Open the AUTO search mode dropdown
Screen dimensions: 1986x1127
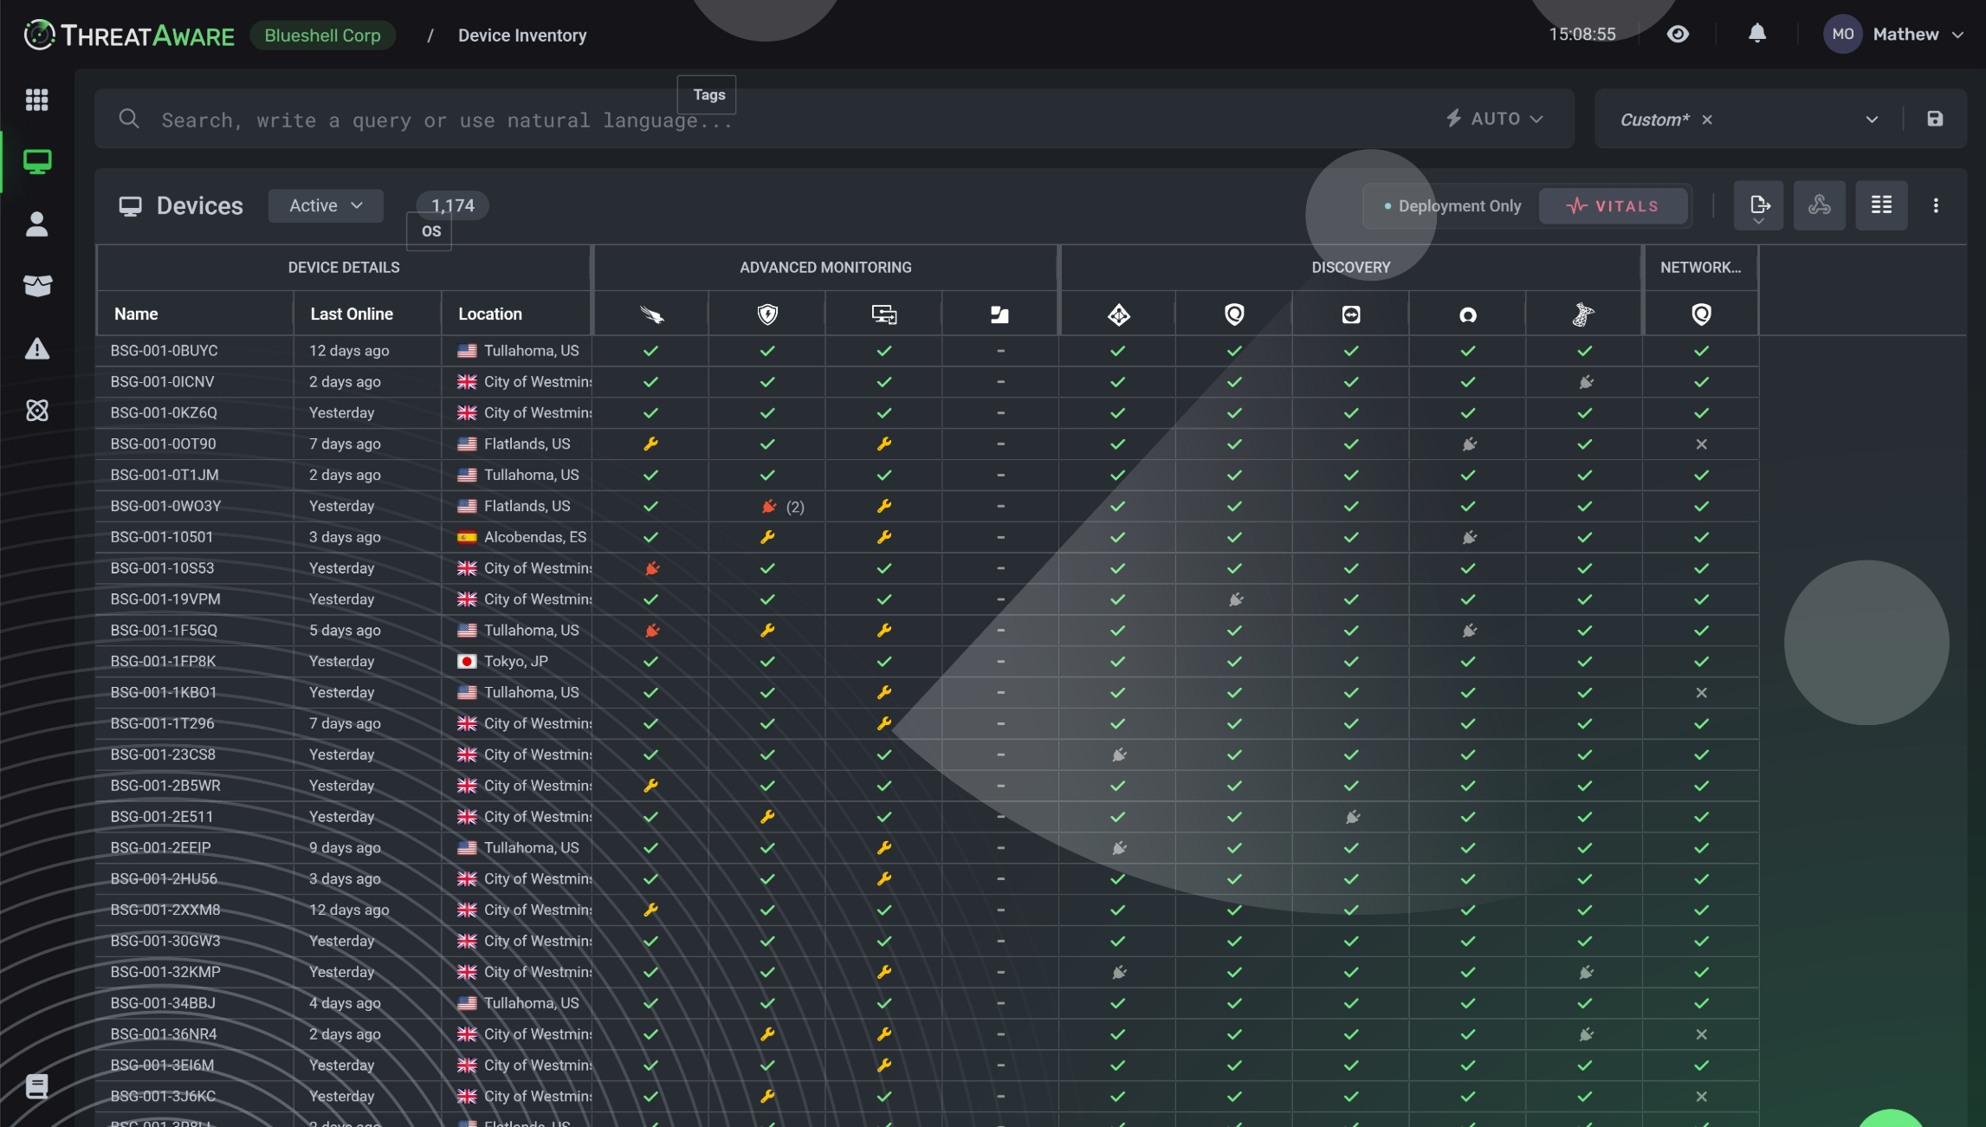1494,119
